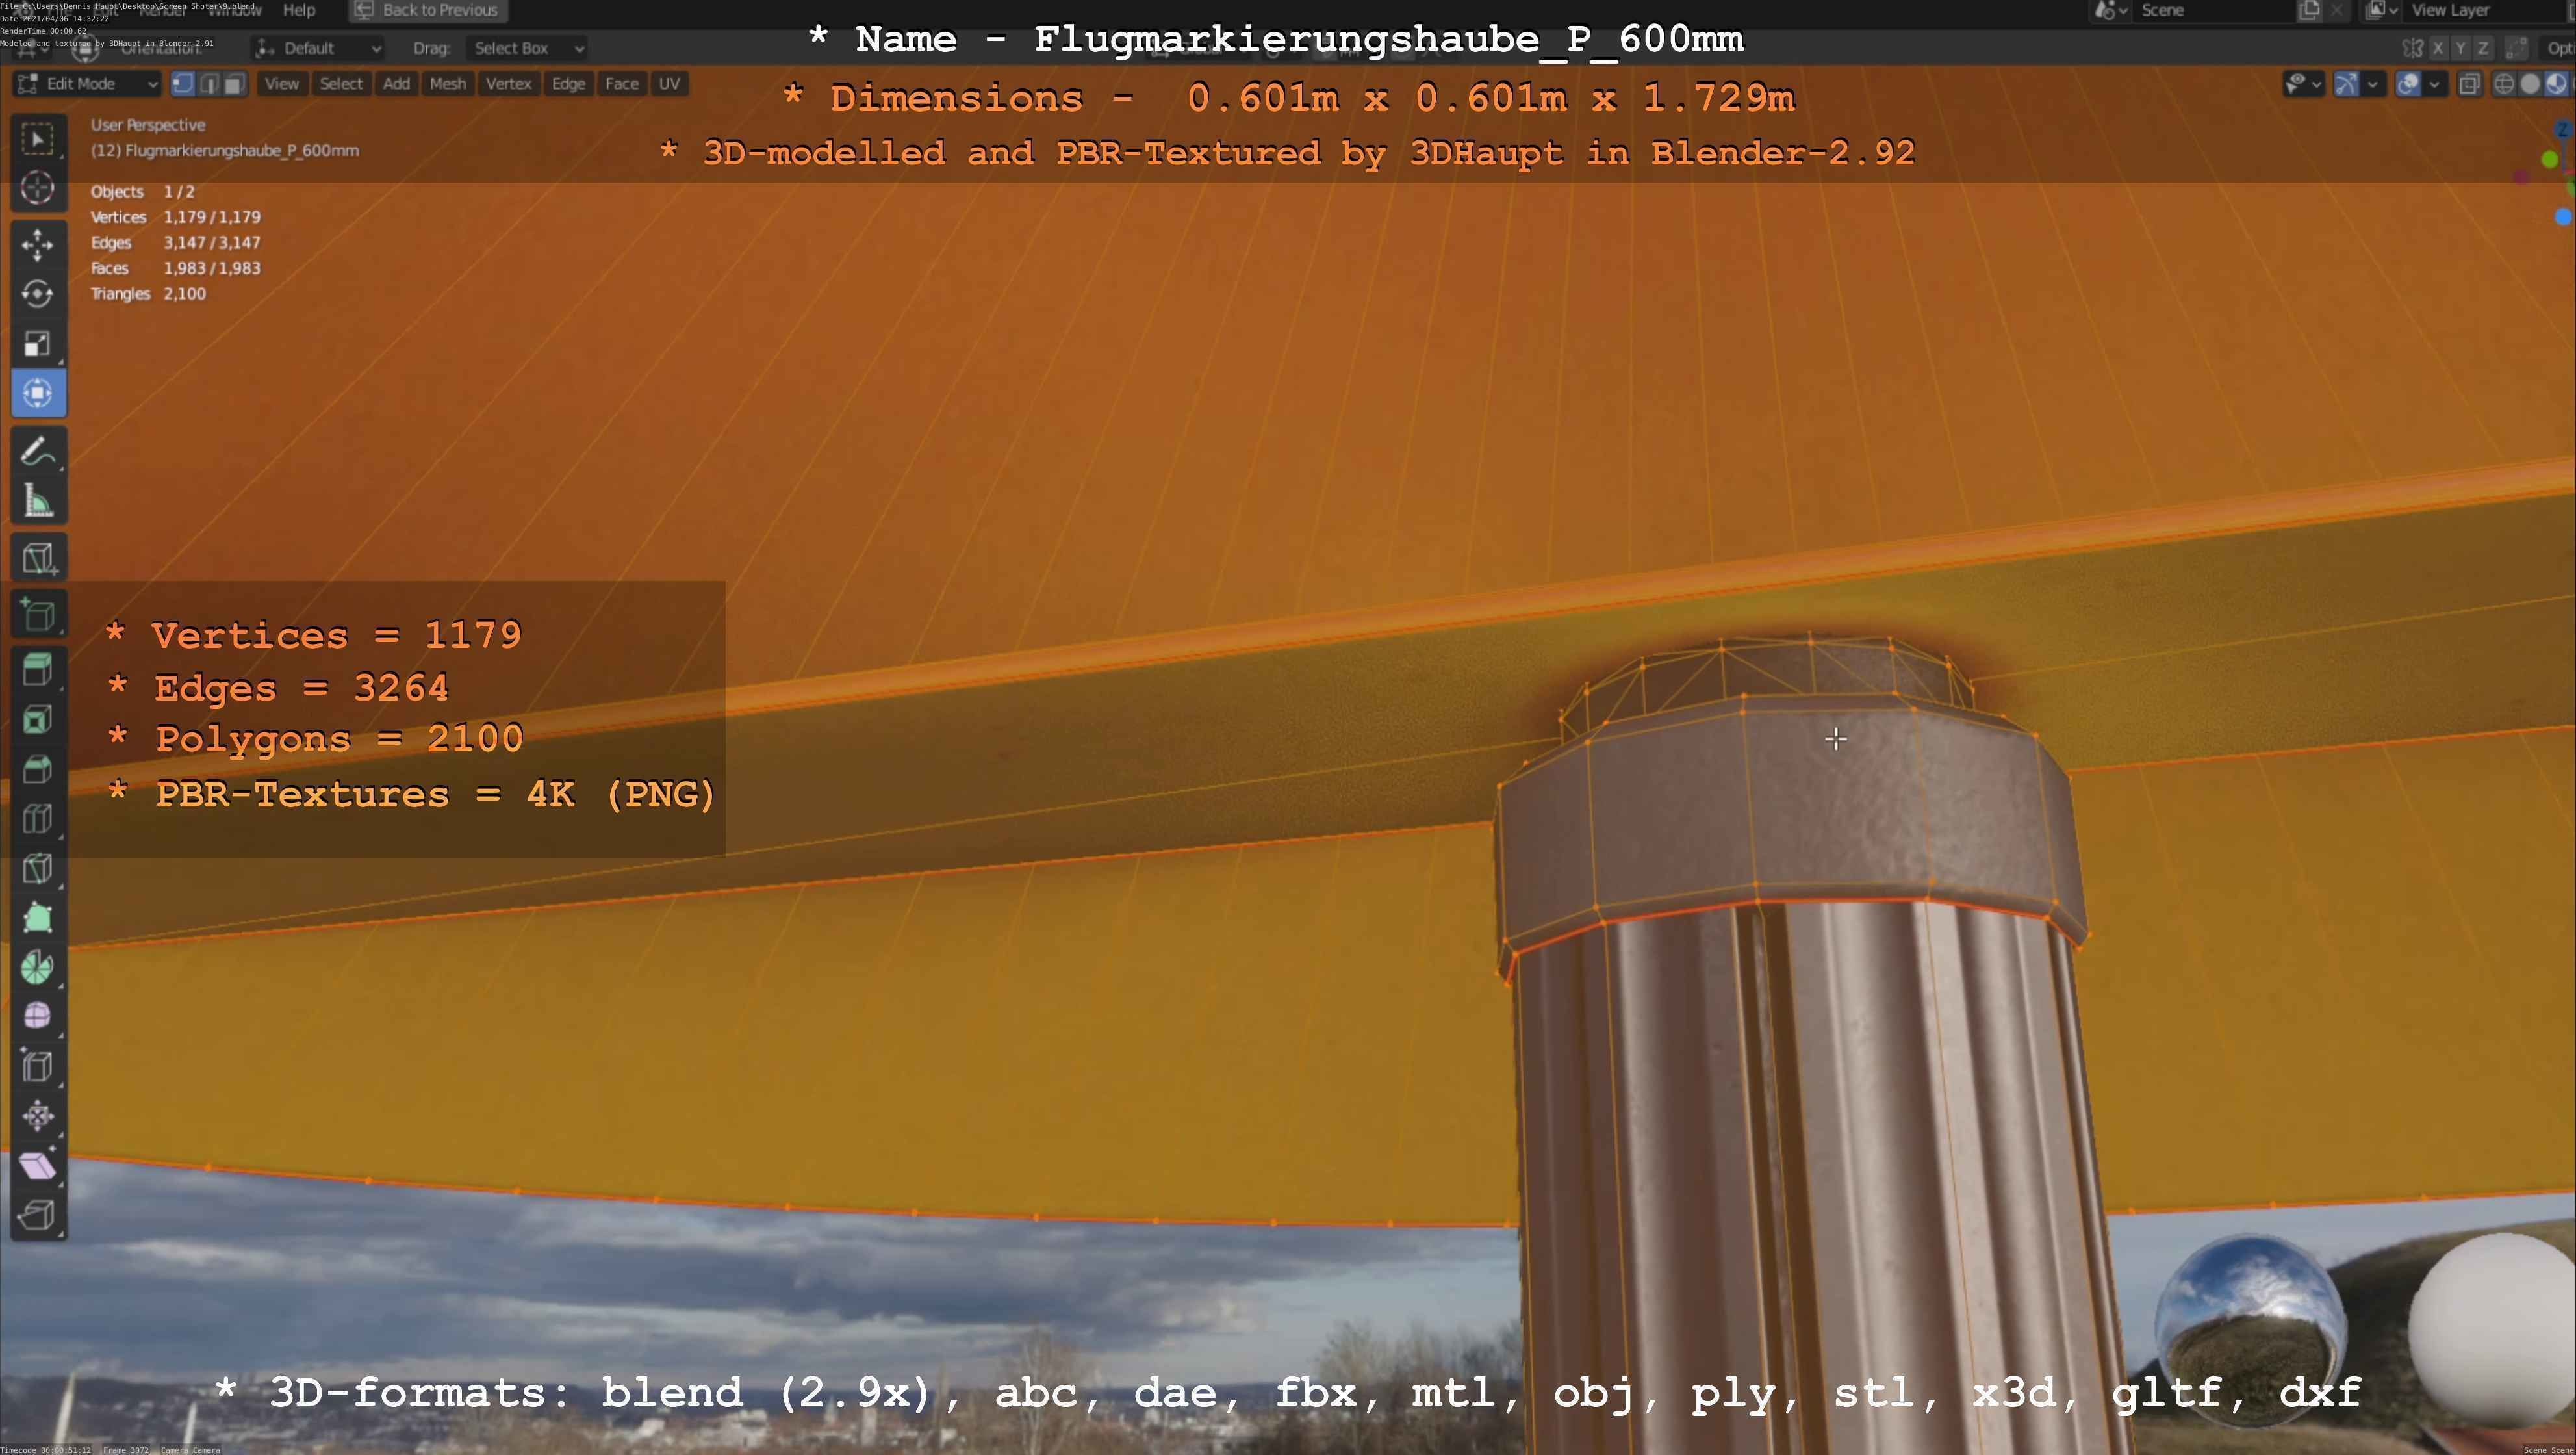Image resolution: width=2576 pixels, height=1455 pixels.
Task: Expand the gizmo options dropdown
Action: [x=2372, y=84]
